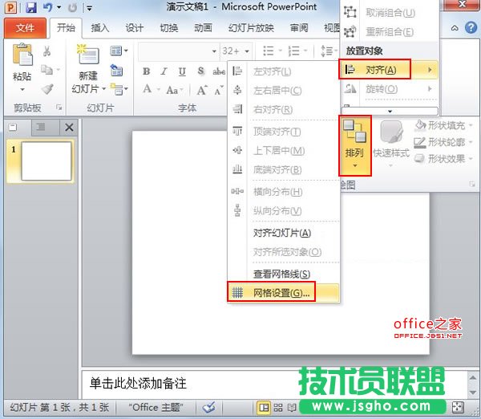481x419 pixels.
Task: Open the 对齐(A) Align submenu
Action: click(x=388, y=70)
